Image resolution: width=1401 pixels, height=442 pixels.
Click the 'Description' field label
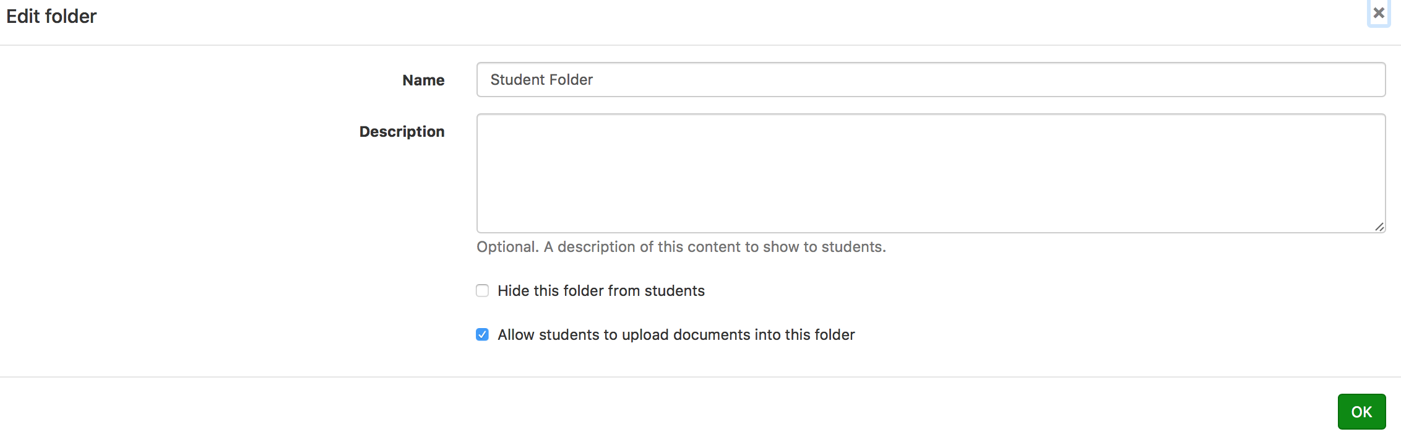tap(402, 132)
